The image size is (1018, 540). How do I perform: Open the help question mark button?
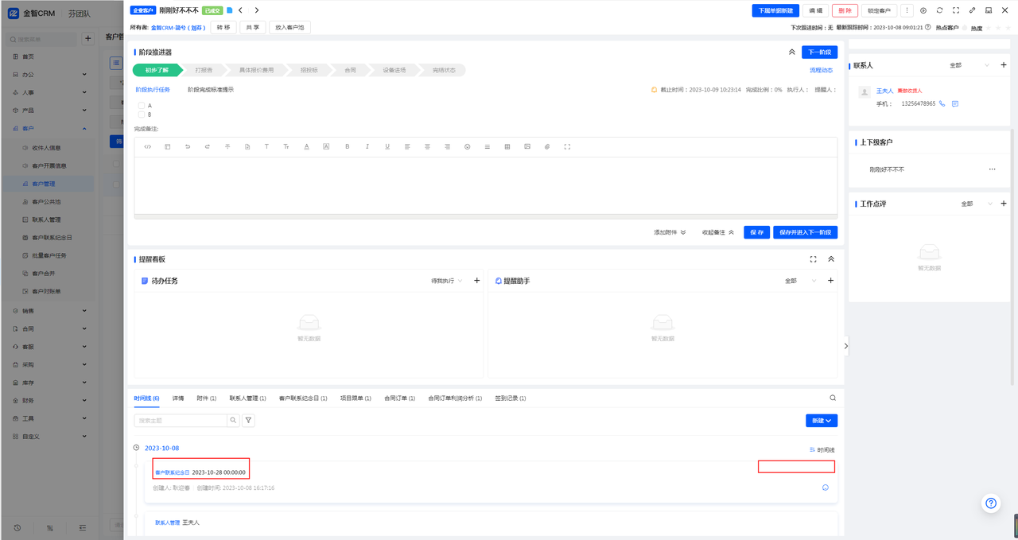[991, 503]
